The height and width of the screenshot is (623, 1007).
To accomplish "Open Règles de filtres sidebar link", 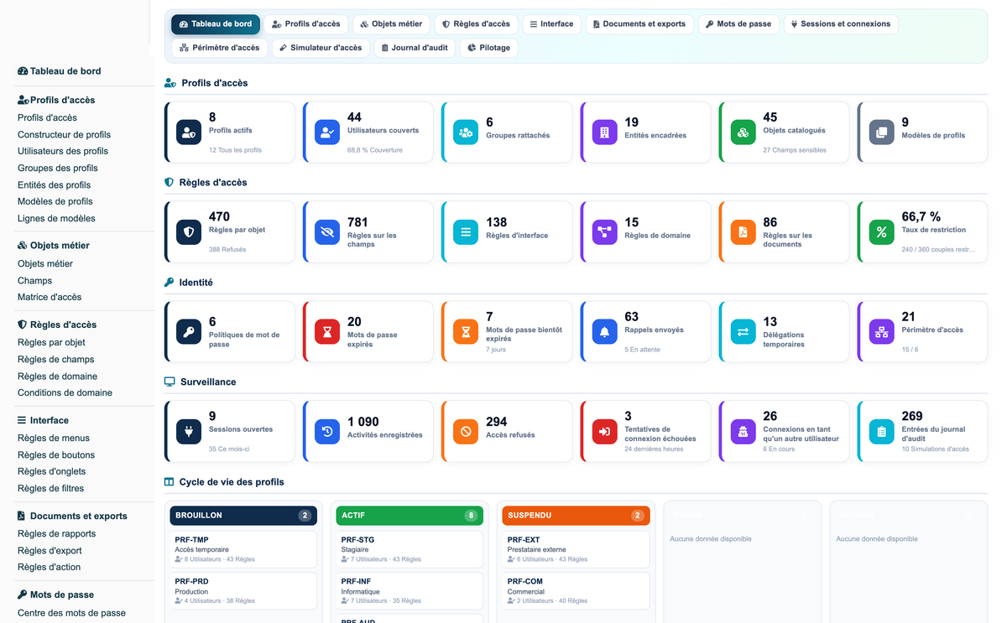I will (51, 488).
